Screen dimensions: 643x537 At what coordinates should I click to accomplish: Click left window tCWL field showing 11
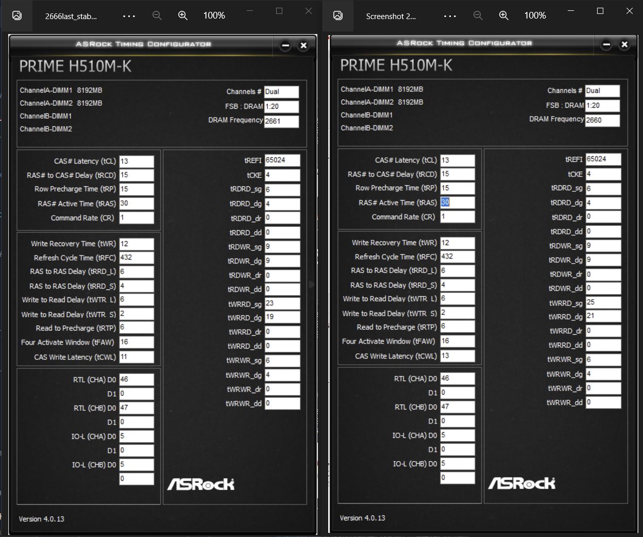(x=137, y=356)
